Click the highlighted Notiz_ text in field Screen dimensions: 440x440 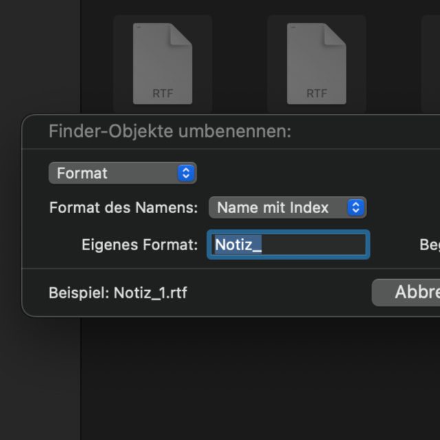238,245
